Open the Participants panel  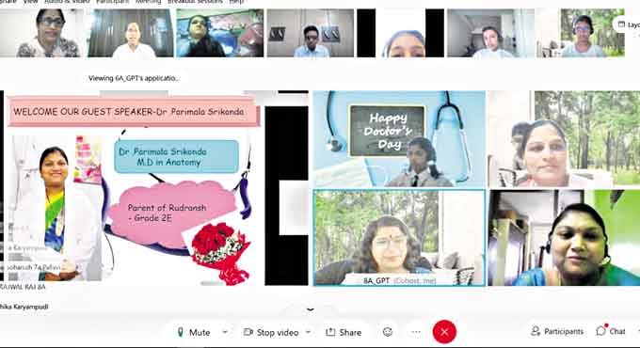click(x=557, y=331)
